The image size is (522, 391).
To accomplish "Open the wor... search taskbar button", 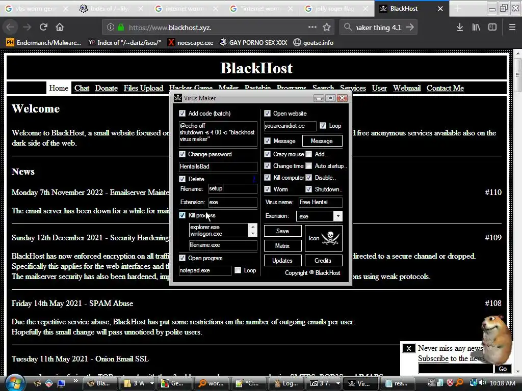I will (x=211, y=383).
